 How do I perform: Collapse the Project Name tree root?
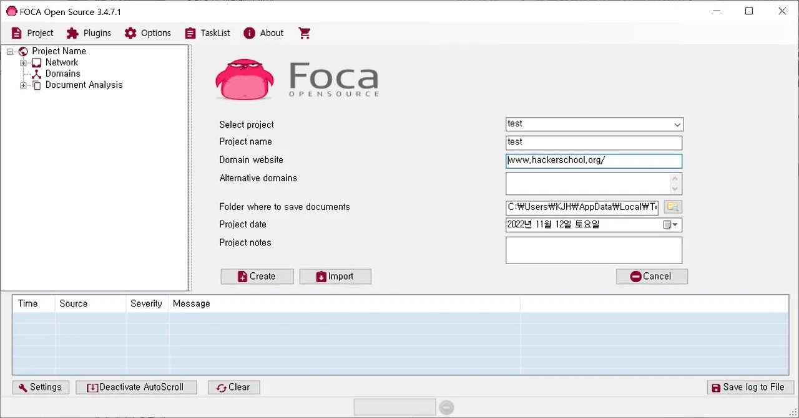[10, 52]
